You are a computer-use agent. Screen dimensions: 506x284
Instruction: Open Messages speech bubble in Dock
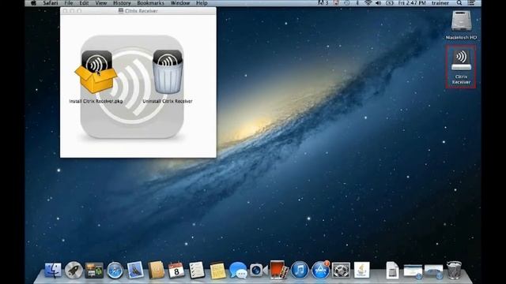pos(238,270)
